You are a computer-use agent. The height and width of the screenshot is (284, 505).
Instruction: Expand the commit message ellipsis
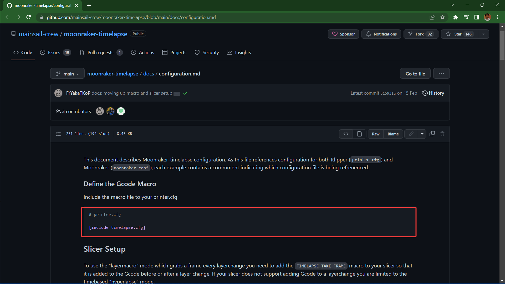[177, 94]
